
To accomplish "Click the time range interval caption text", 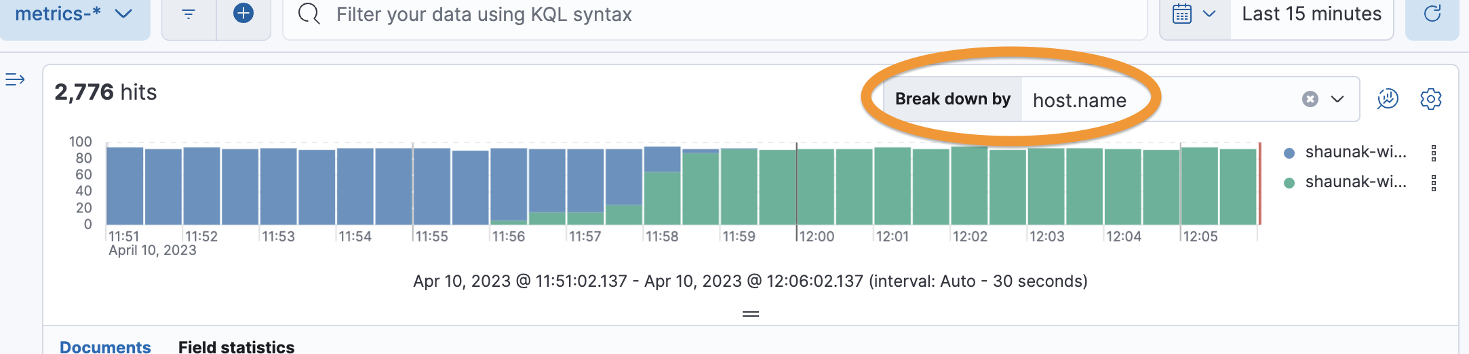I will point(750,281).
